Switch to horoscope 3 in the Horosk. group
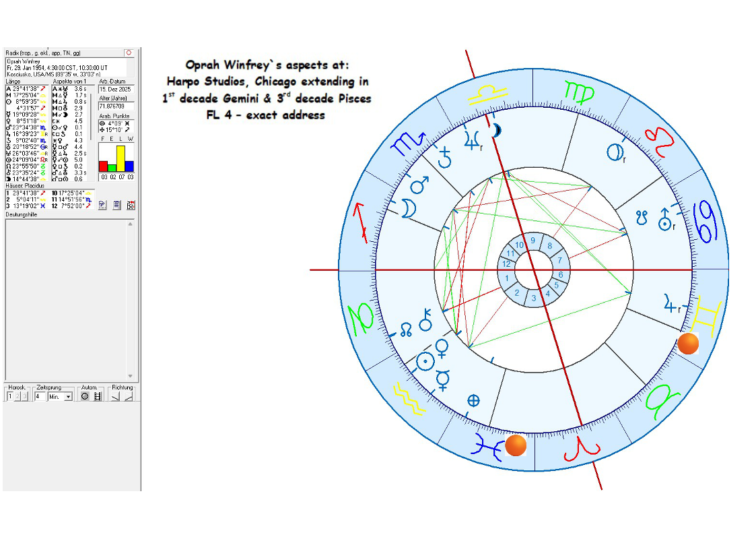 tap(26, 397)
